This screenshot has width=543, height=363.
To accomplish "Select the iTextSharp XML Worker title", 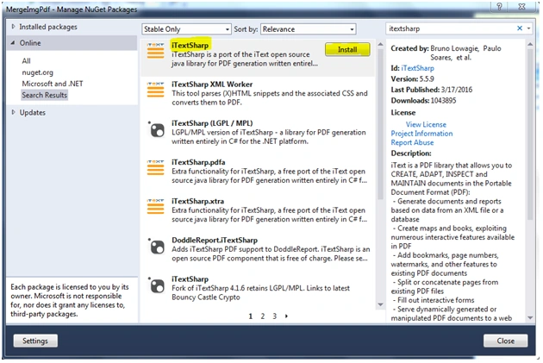I will tap(212, 84).
